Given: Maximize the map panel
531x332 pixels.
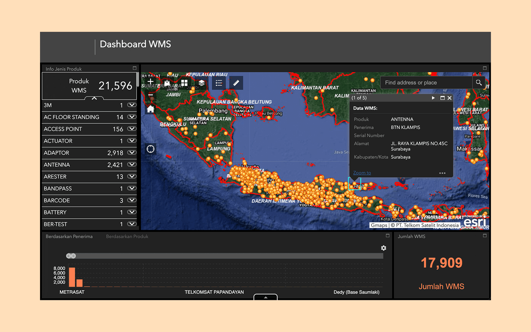Looking at the screenshot, I should (485, 68).
